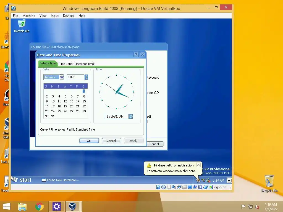This screenshot has height=212, width=283.
Task: Select calendar day 15
Action: pyautogui.click(x=84, y=101)
